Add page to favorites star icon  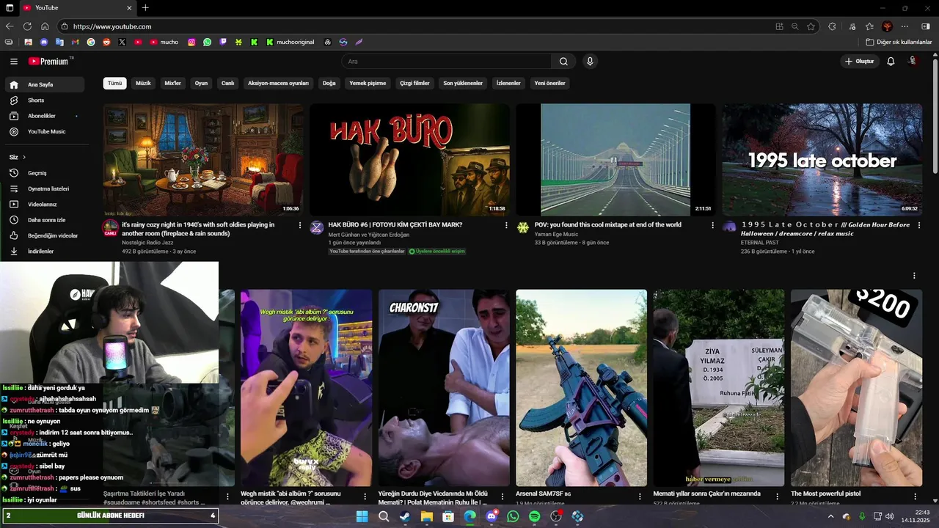pyautogui.click(x=811, y=26)
